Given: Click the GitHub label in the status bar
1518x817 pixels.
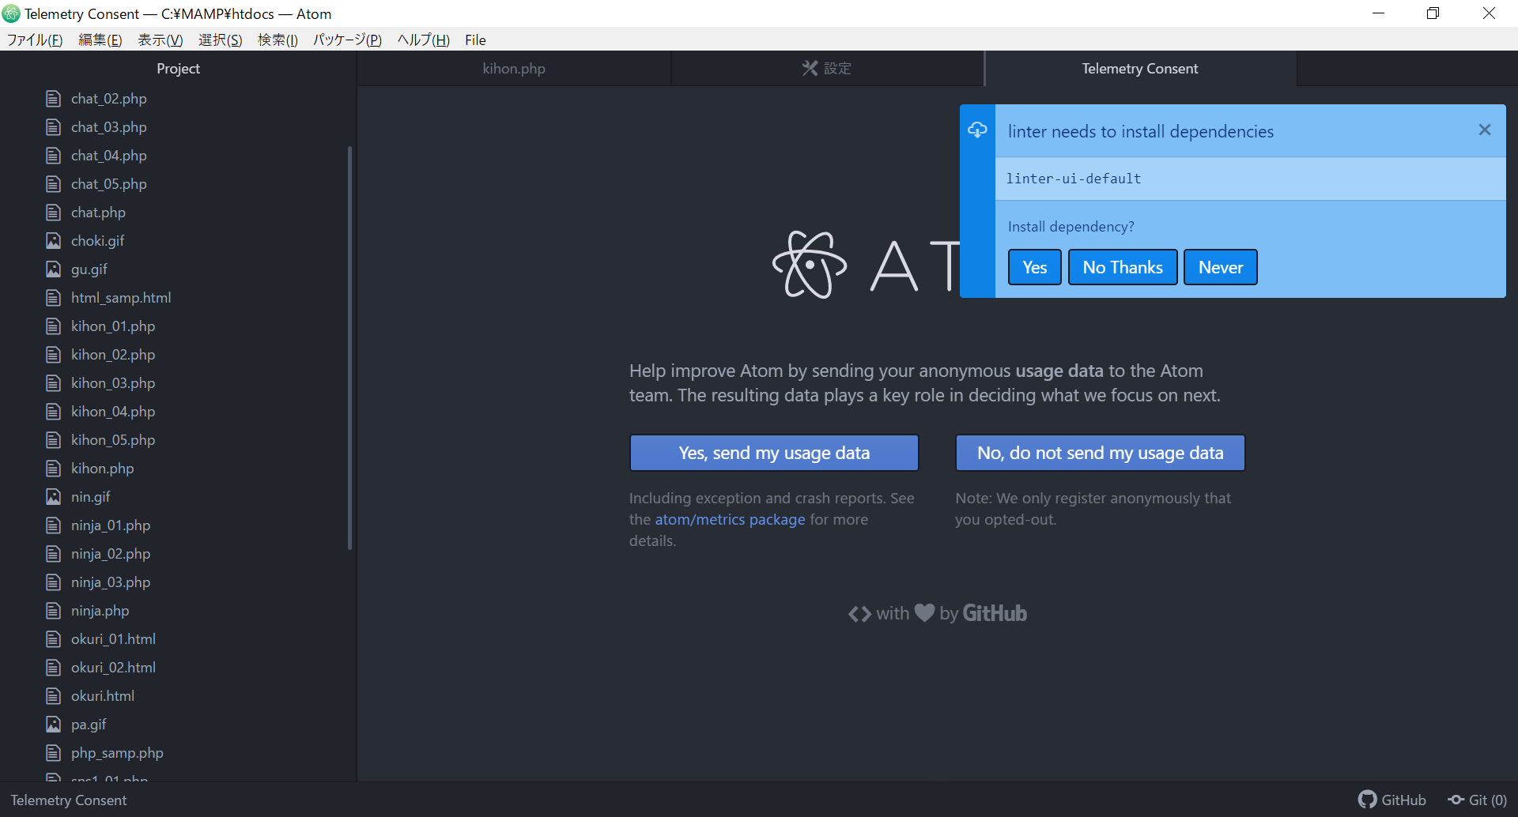Looking at the screenshot, I should (1403, 800).
